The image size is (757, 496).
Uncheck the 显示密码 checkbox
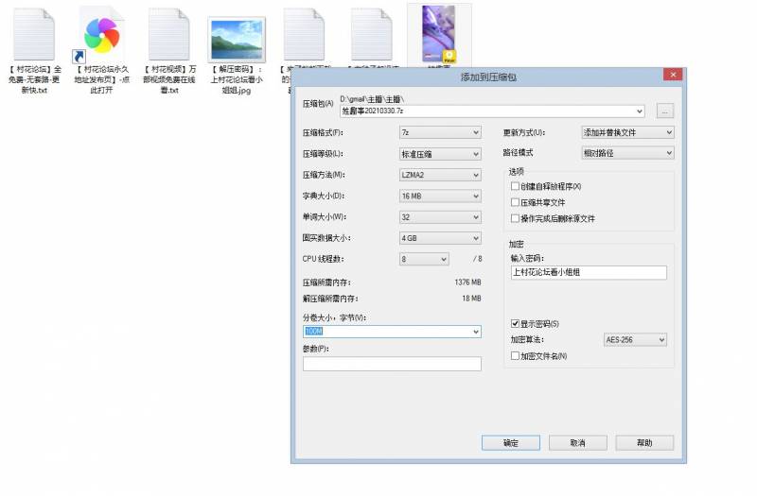[516, 324]
